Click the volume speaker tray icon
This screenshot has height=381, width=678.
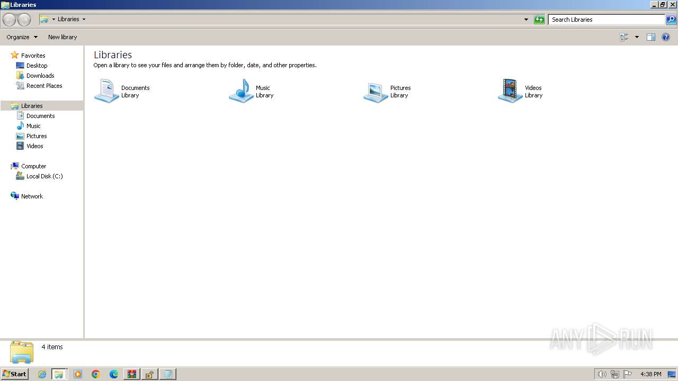[602, 374]
